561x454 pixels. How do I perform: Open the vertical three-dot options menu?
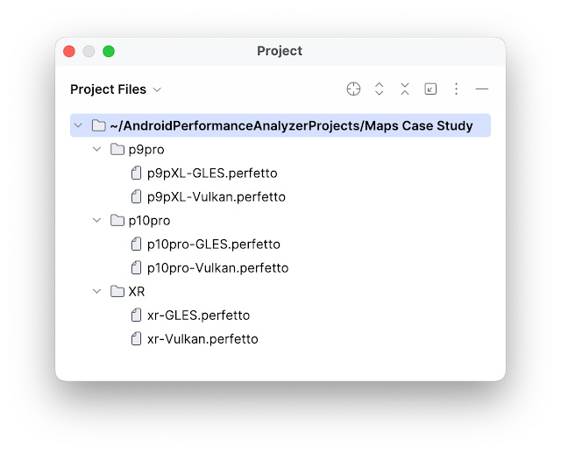[456, 89]
